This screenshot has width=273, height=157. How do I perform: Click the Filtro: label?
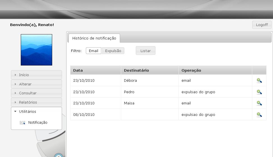point(76,51)
